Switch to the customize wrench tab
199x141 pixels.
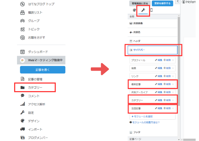pos(143,10)
